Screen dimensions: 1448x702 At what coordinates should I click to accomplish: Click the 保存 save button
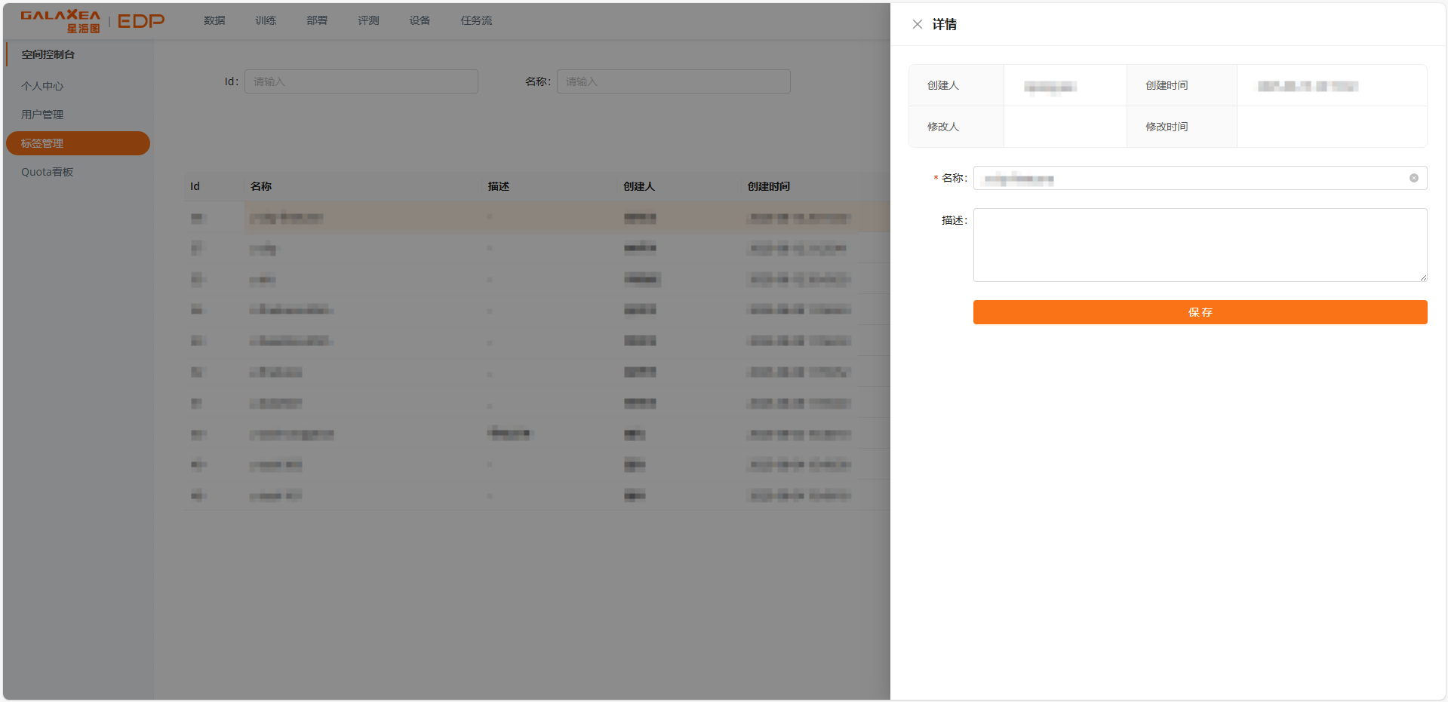pyautogui.click(x=1199, y=312)
